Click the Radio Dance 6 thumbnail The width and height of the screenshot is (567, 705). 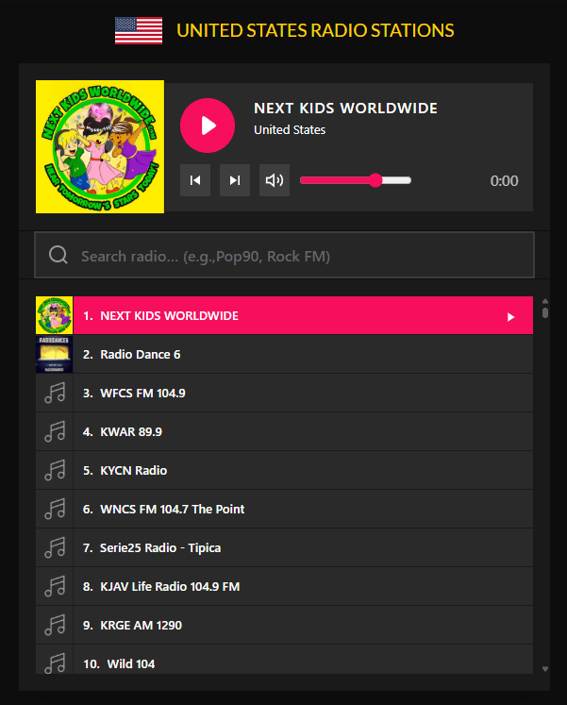(54, 355)
